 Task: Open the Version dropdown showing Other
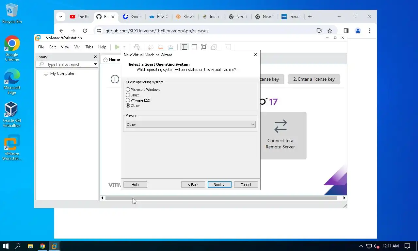pyautogui.click(x=191, y=125)
